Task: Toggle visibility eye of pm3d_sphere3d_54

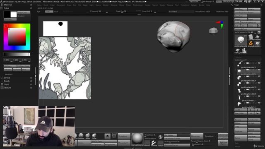Action: point(259,70)
